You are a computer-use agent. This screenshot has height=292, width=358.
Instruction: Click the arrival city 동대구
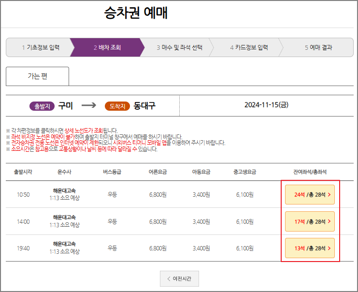tap(144, 105)
